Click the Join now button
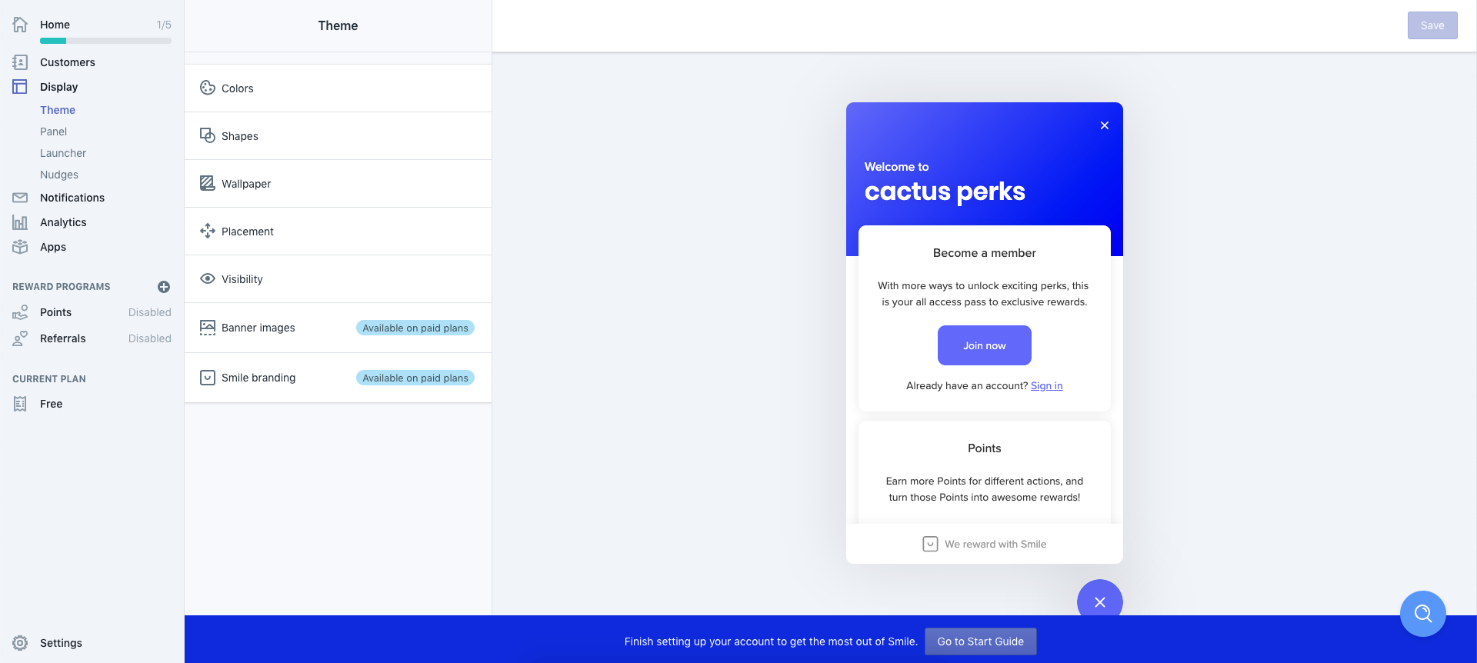This screenshot has height=663, width=1477. (985, 345)
